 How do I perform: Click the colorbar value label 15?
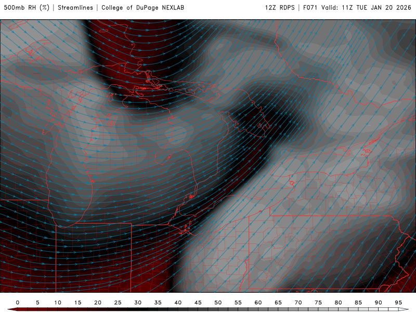77,303
